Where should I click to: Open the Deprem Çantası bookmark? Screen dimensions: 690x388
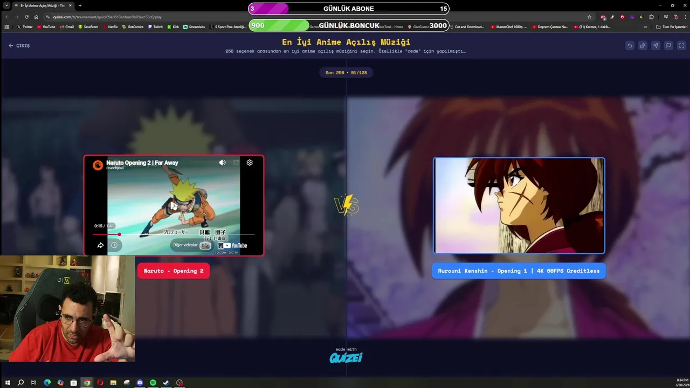(x=550, y=27)
